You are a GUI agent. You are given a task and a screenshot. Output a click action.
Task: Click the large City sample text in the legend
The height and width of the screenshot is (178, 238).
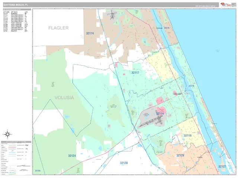click(27, 145)
